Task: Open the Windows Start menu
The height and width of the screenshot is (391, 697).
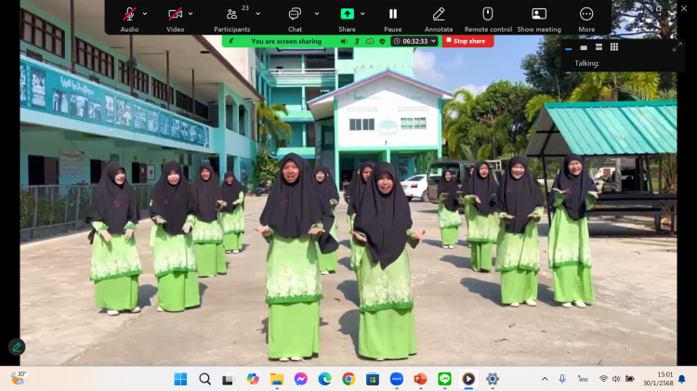Action: [180, 379]
